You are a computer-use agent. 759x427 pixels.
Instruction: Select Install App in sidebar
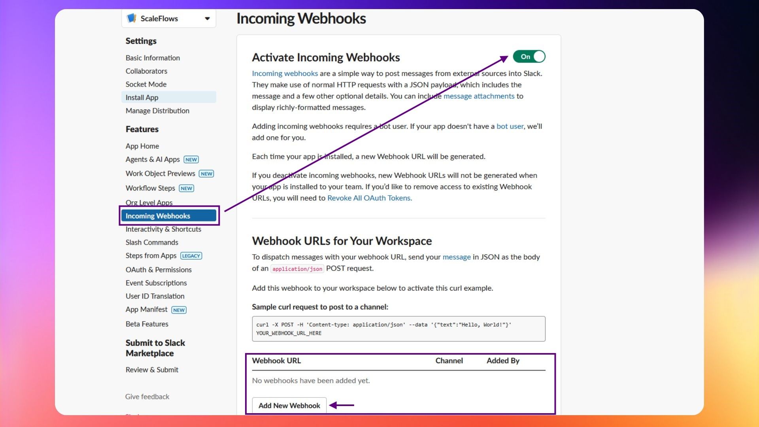[169, 97]
